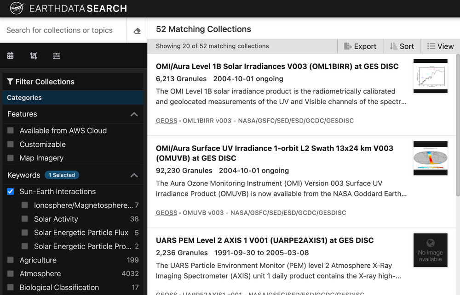Viewport: 460px width, 295px height.
Task: Open OMI/Aura Surface UV Irradiance collection
Action: tap(274, 153)
